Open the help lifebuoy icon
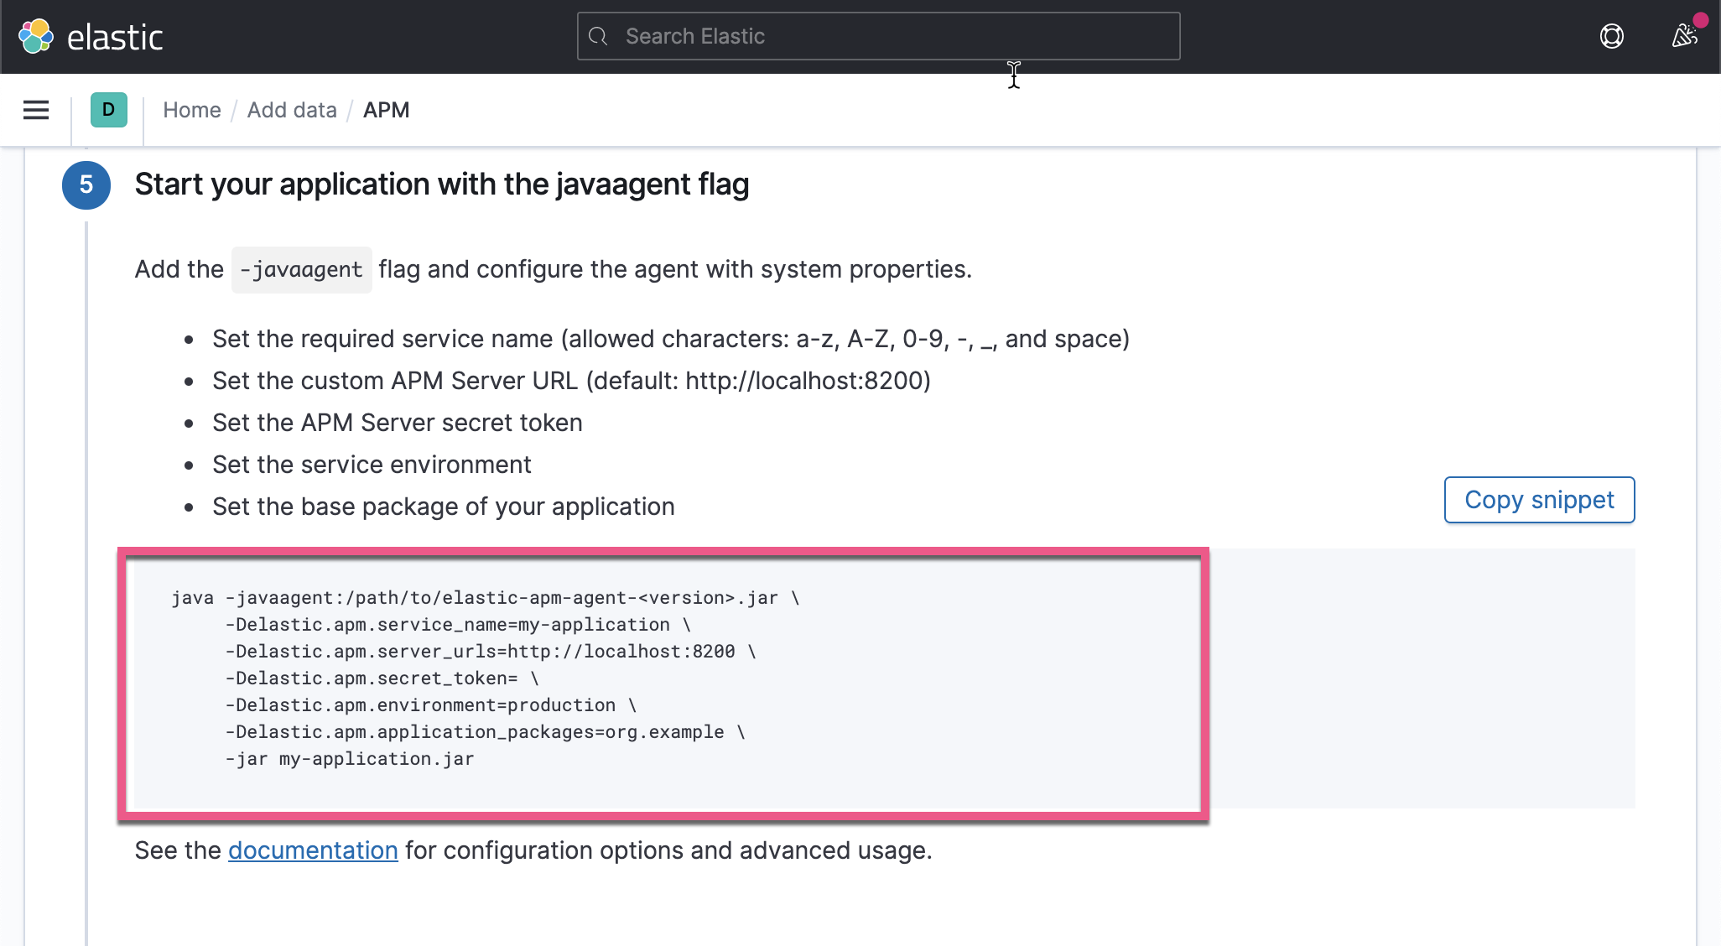The width and height of the screenshot is (1721, 946). click(x=1612, y=36)
